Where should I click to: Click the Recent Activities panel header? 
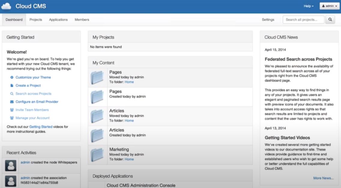coord(41,153)
